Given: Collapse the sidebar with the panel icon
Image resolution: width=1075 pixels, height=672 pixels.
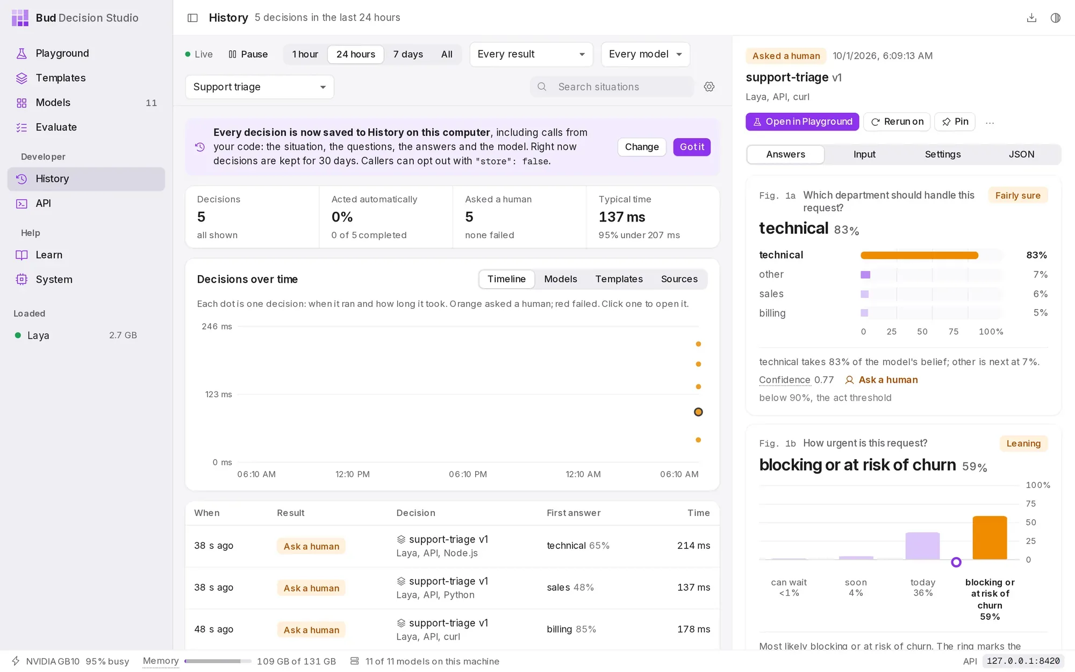Looking at the screenshot, I should pos(192,18).
